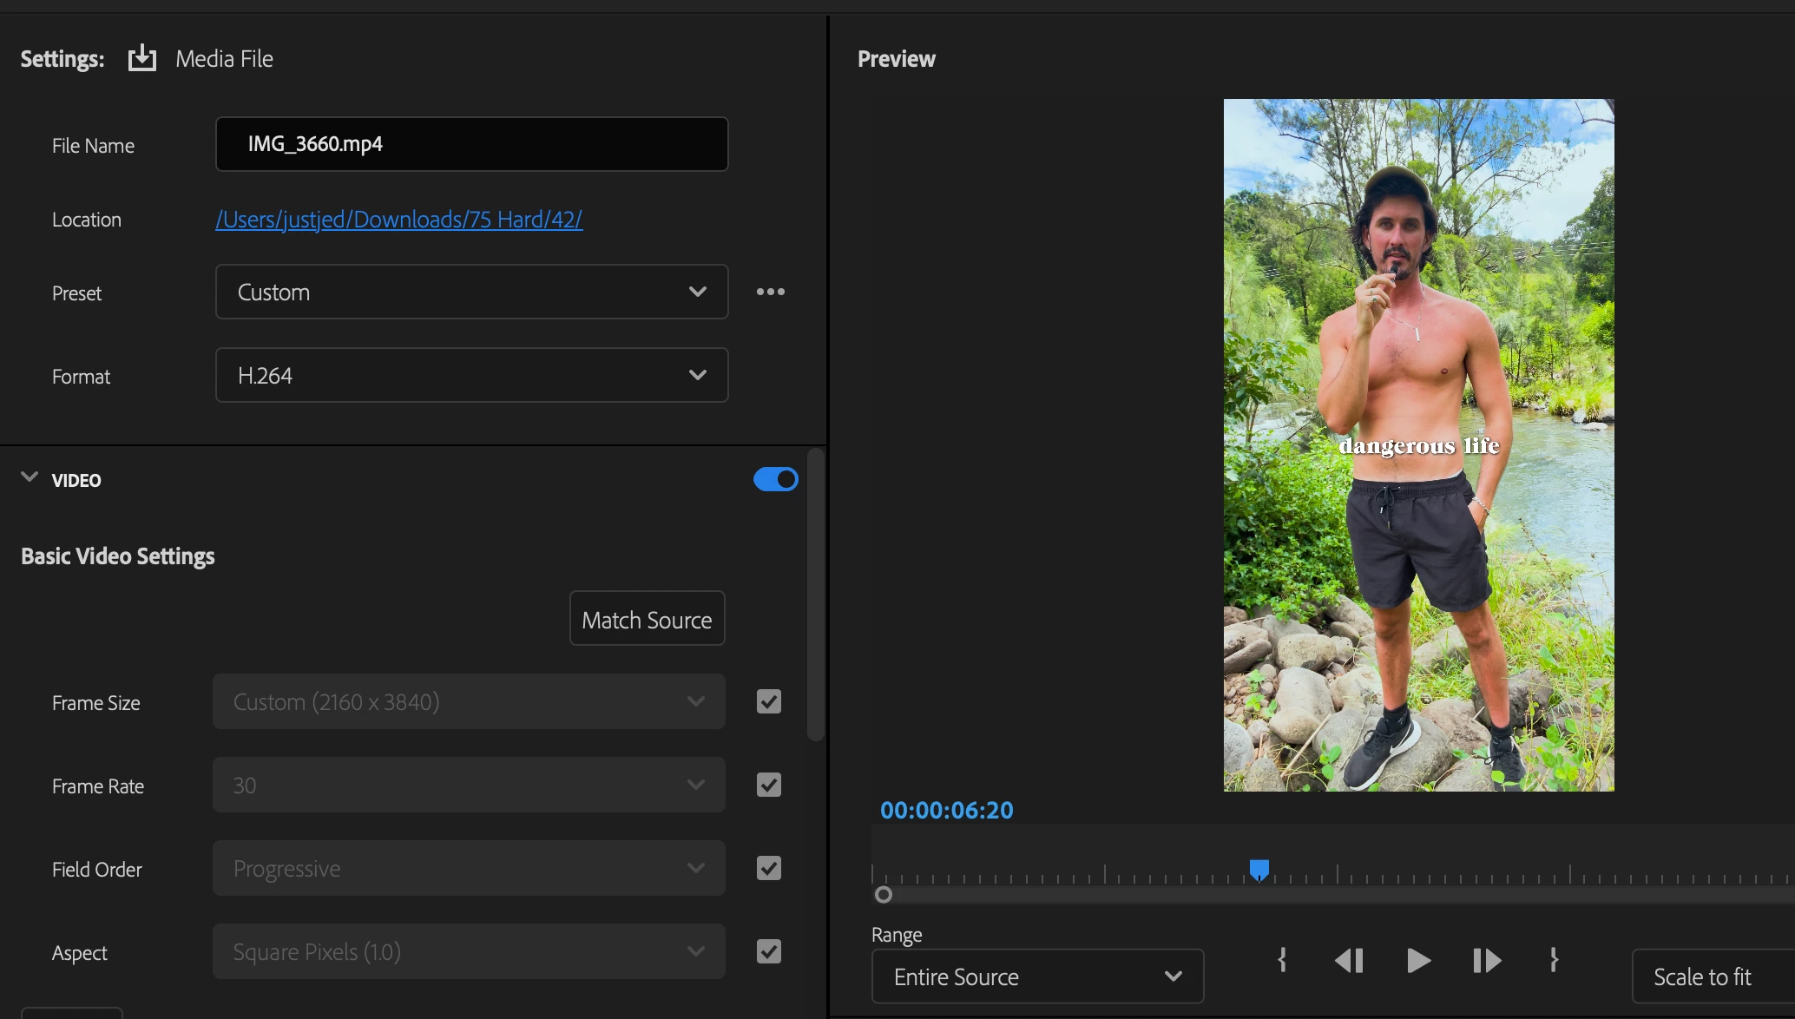
Task: Click the circular range start handle
Action: [884, 894]
